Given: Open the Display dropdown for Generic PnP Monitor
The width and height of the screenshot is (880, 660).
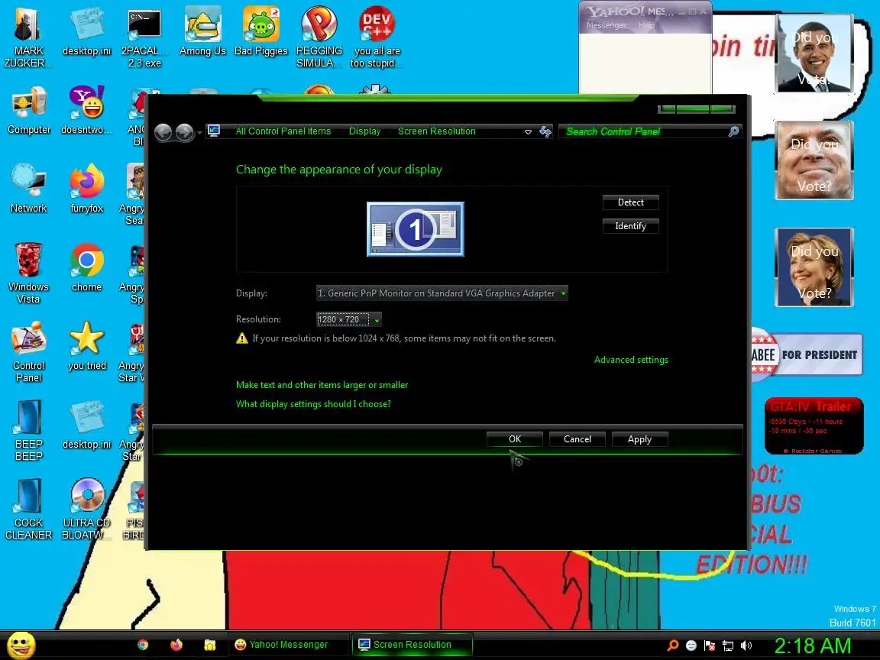Looking at the screenshot, I should [442, 293].
